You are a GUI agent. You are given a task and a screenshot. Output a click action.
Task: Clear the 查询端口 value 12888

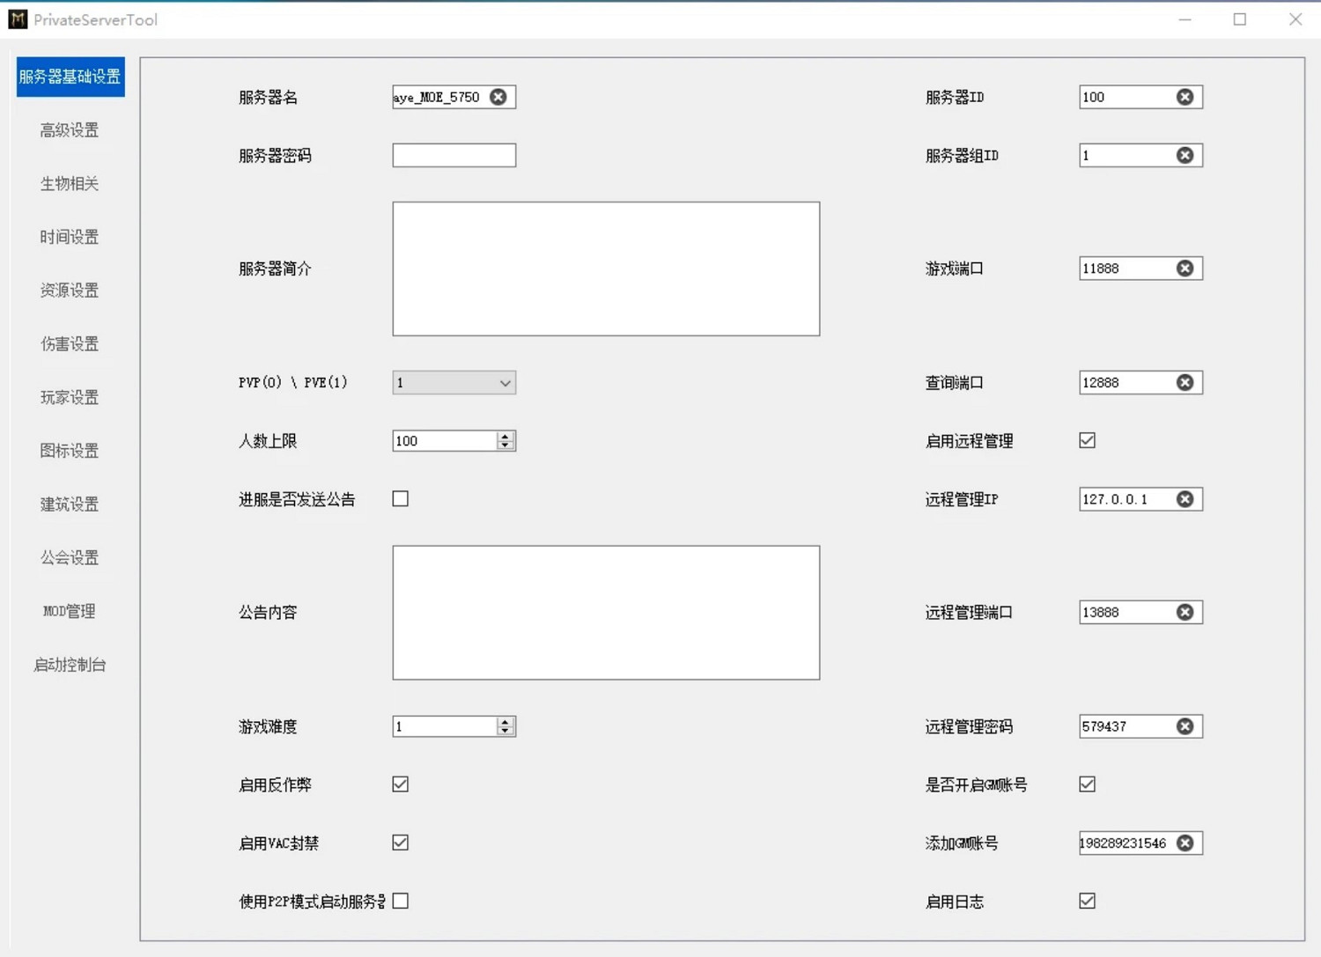(x=1184, y=382)
